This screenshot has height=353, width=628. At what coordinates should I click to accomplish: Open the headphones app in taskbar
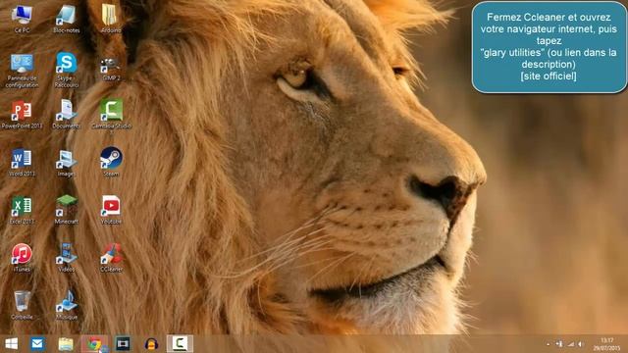151,344
